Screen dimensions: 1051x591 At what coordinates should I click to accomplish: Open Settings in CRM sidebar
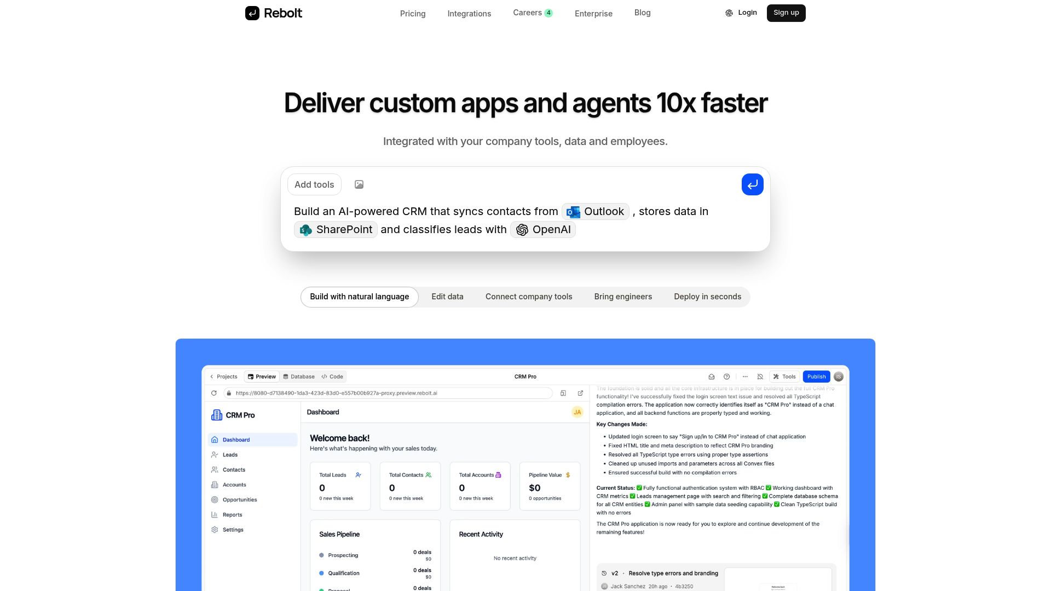click(x=252, y=530)
